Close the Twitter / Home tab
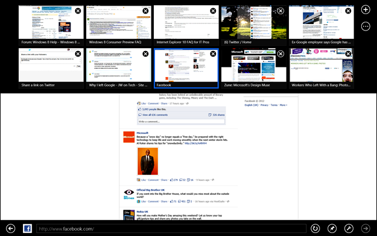This screenshot has width=377, height=236. coord(281,11)
